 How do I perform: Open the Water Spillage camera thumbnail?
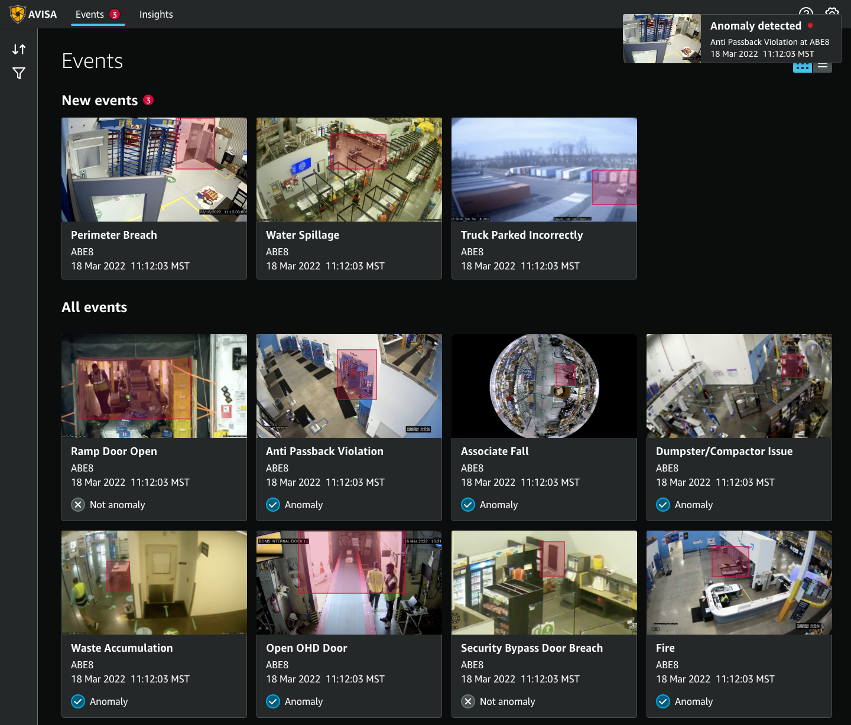(x=349, y=170)
